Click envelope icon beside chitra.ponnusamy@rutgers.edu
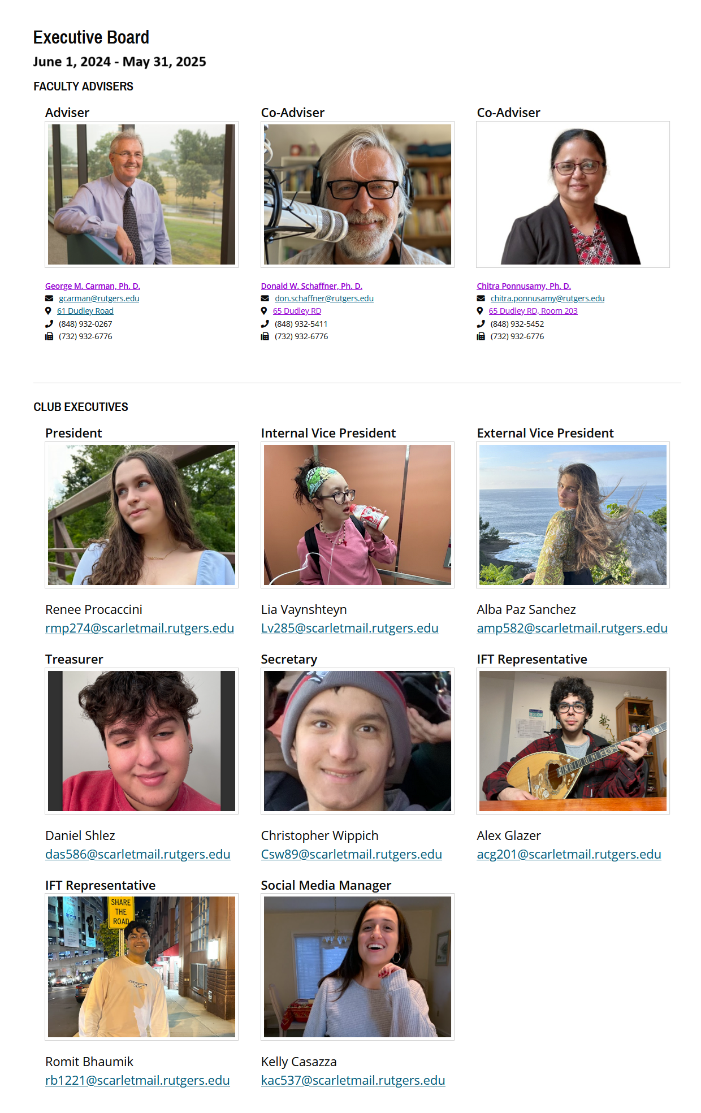Screen dimensions: 701x1113 pyautogui.click(x=481, y=298)
